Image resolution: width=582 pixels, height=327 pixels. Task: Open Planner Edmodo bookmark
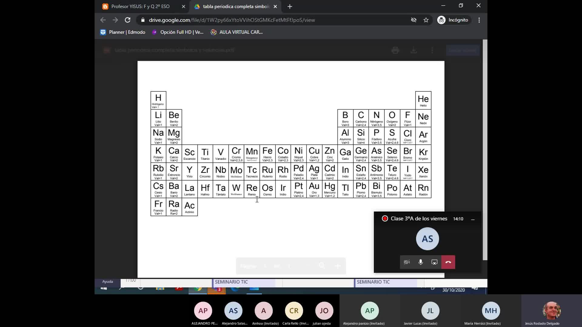coord(123,32)
